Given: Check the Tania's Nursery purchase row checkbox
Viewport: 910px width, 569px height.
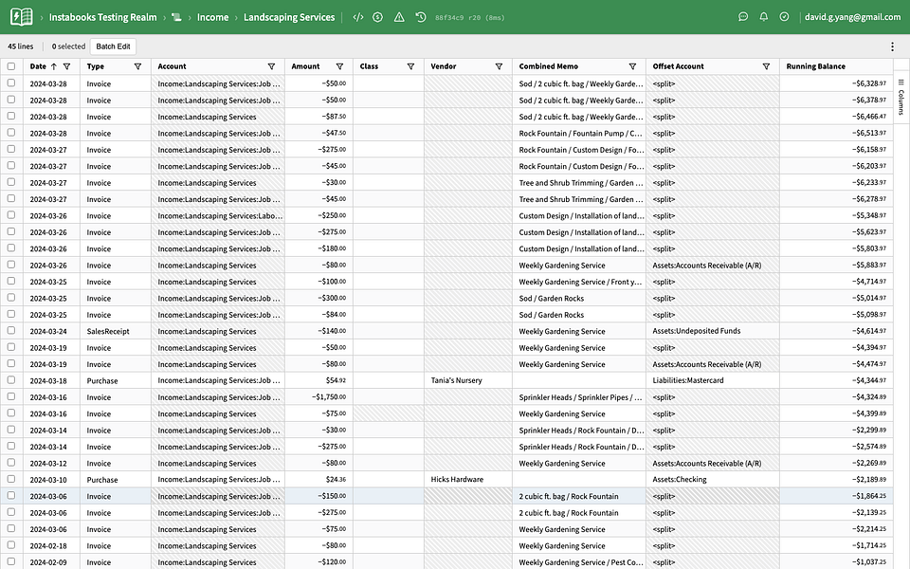Looking at the screenshot, I should [11, 380].
